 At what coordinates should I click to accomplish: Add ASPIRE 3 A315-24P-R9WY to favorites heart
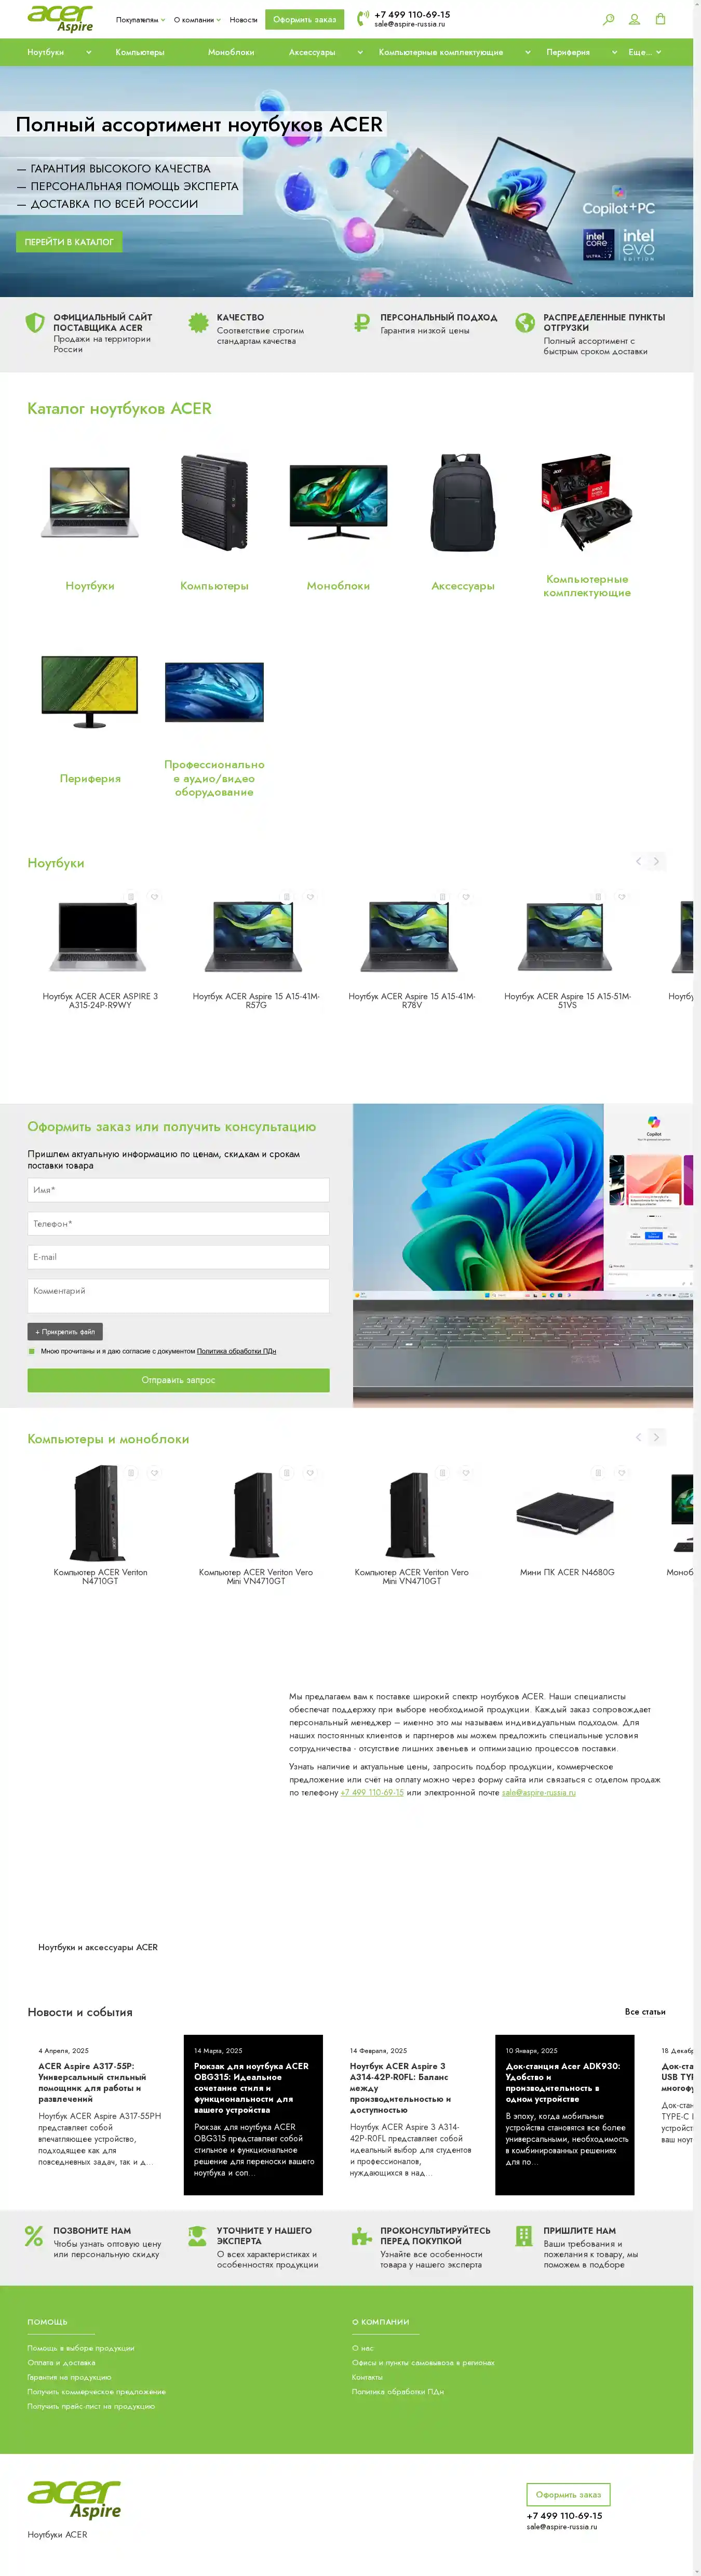(154, 897)
